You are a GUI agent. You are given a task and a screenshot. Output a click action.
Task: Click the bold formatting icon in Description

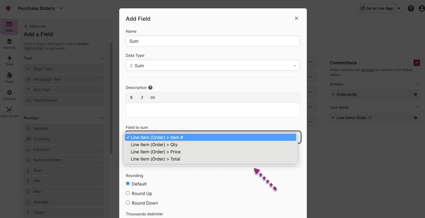(131, 97)
